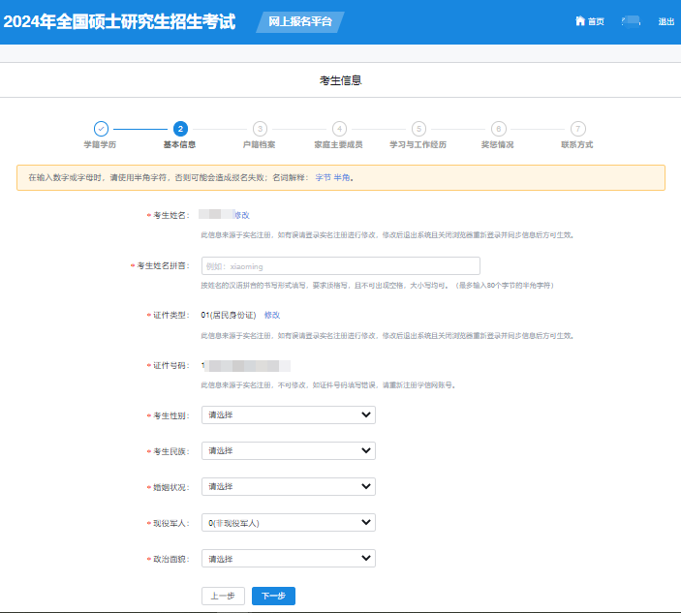Expand the 现役军人 dropdown
The height and width of the screenshot is (613, 681).
pos(288,523)
